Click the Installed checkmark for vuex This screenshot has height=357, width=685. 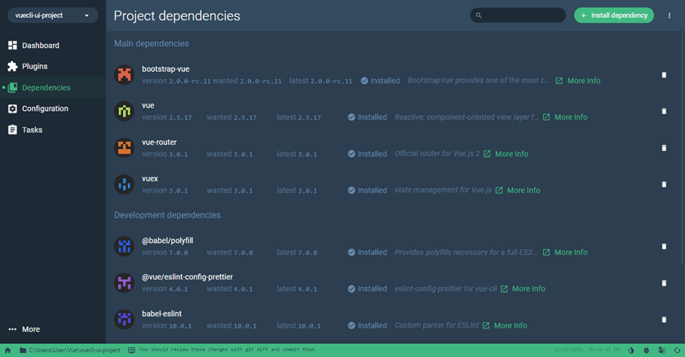click(x=351, y=190)
